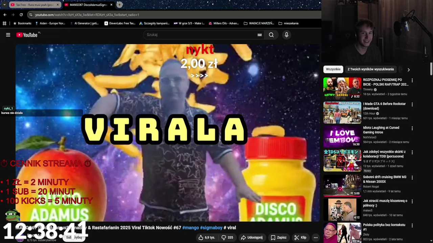
Task: Open the Jak stracić muszlę klozetową thumbnail
Action: pos(342,209)
